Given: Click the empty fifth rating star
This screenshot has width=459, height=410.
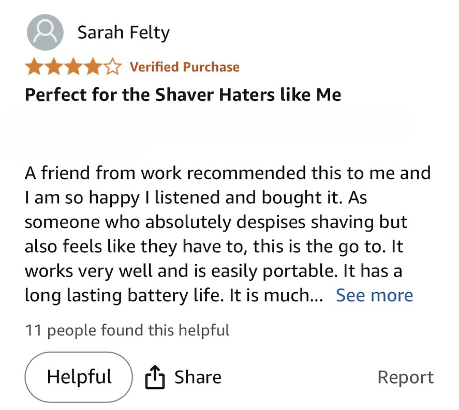Looking at the screenshot, I should pos(112,67).
